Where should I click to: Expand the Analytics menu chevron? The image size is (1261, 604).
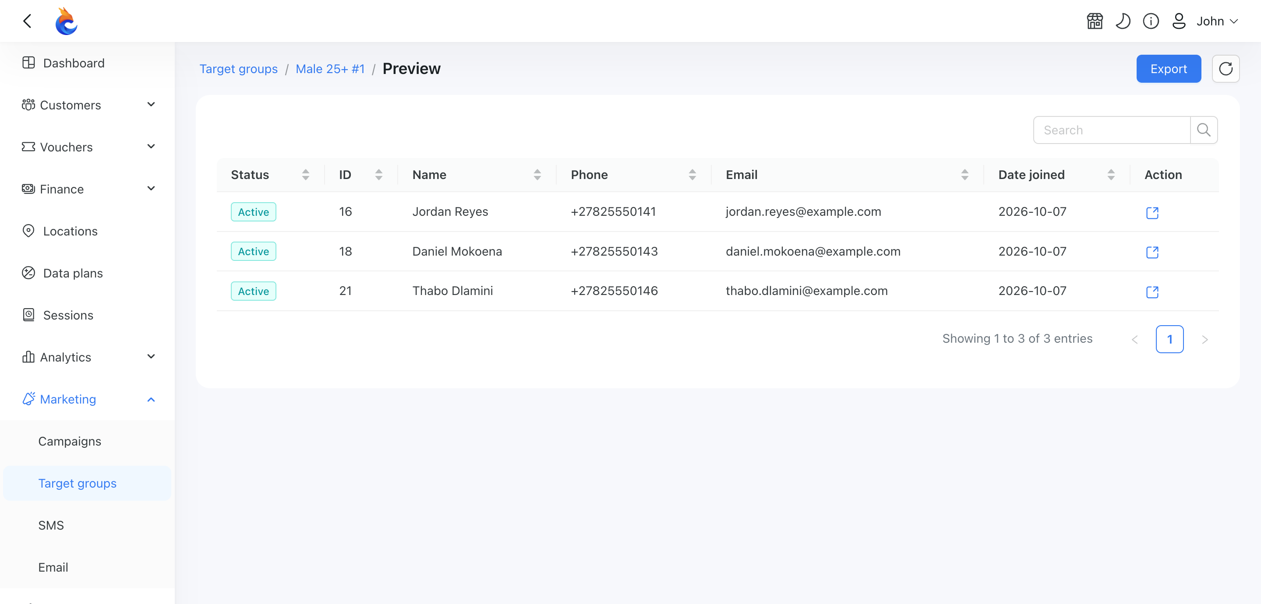click(x=151, y=357)
